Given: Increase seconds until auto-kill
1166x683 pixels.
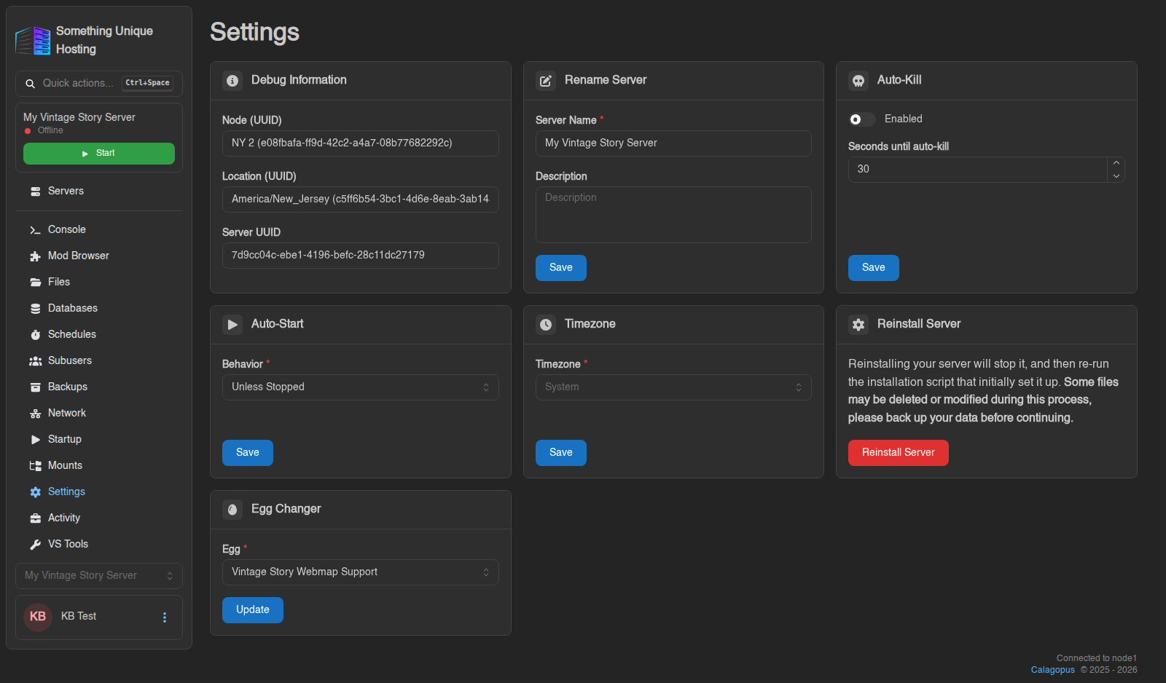Looking at the screenshot, I should click(x=1116, y=163).
